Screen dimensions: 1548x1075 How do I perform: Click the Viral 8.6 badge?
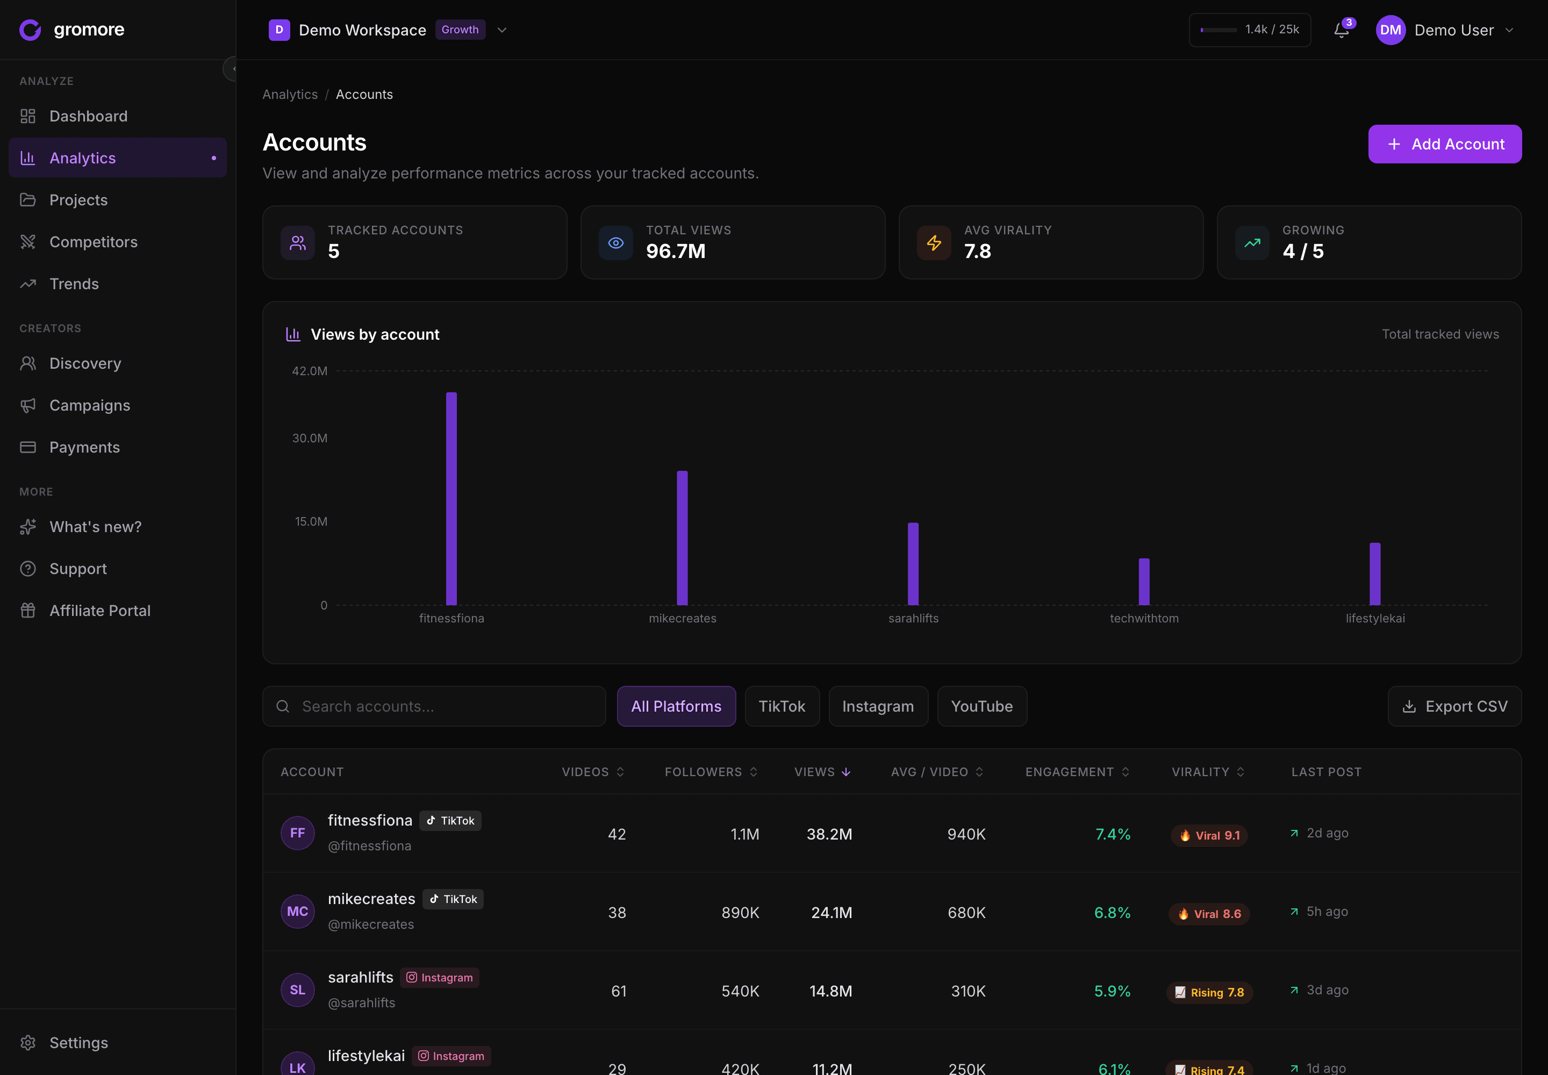(1209, 914)
